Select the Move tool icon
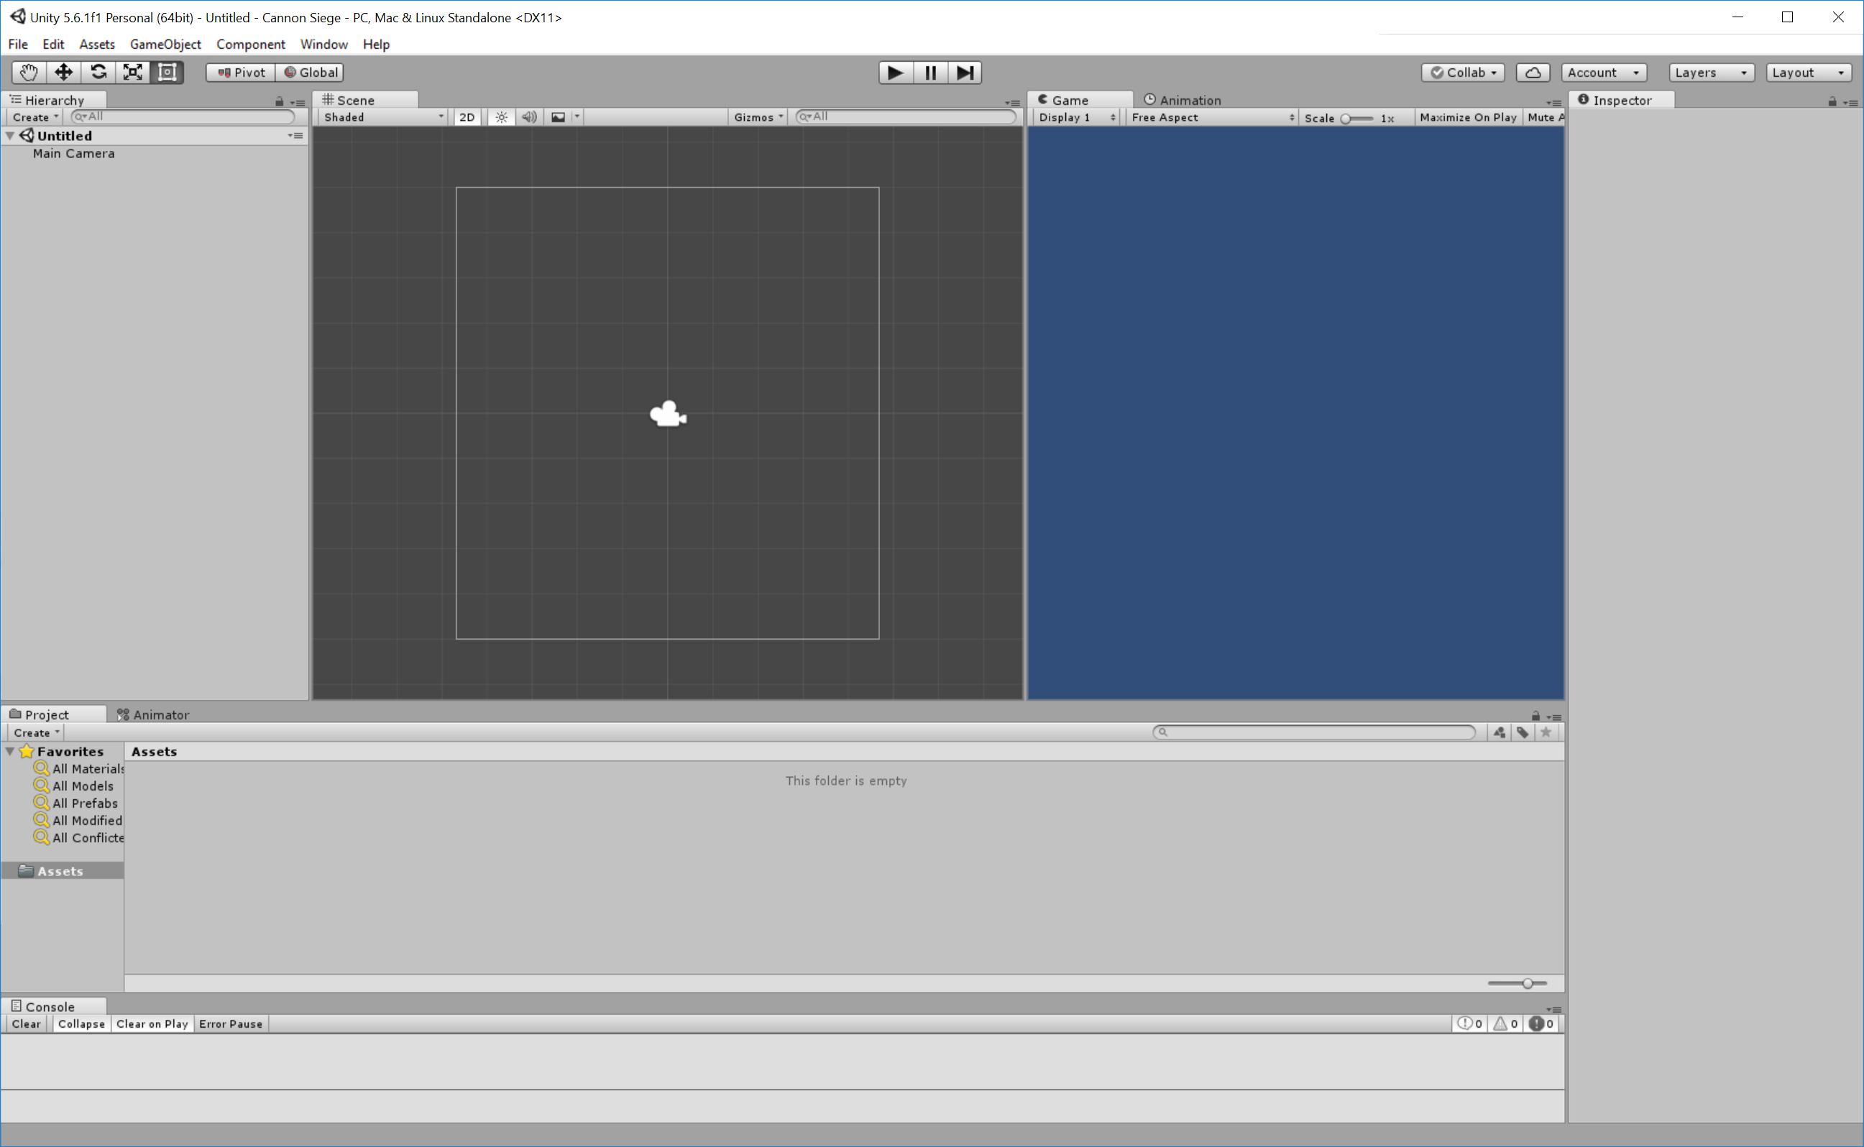 click(x=64, y=73)
